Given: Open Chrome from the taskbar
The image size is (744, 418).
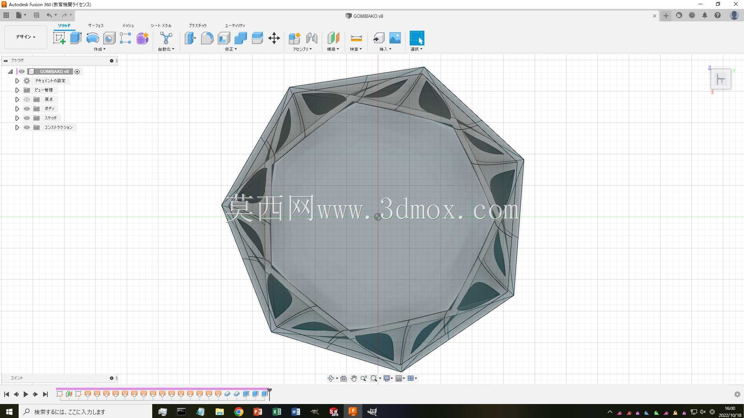Looking at the screenshot, I should (239, 412).
